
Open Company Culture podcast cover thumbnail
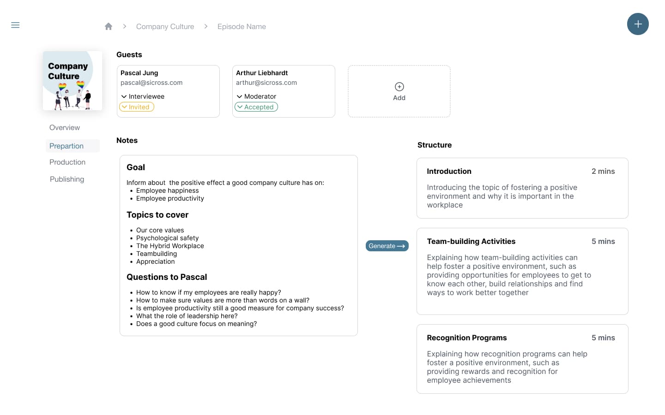[x=73, y=81]
